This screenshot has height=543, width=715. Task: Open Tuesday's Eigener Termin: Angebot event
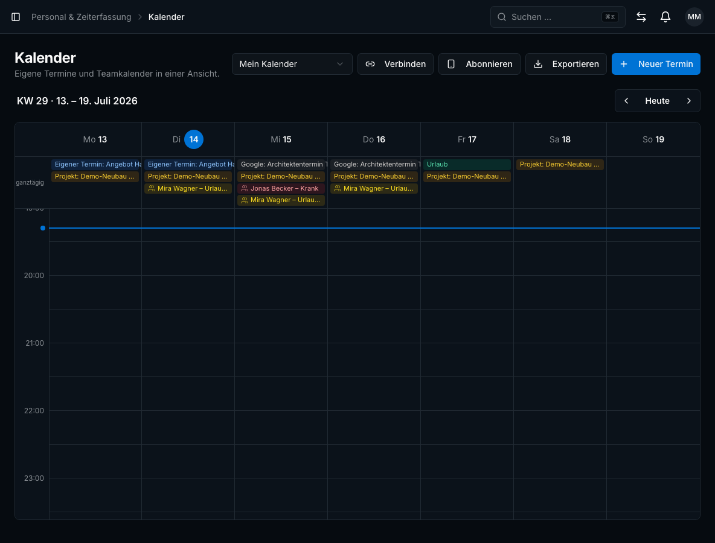coord(189,165)
